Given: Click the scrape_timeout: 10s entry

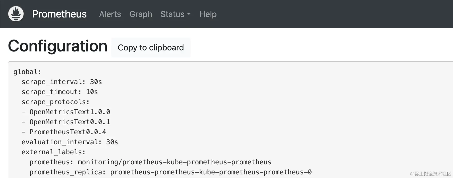Looking at the screenshot, I should click(x=60, y=92).
